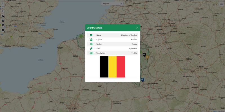This screenshot has height=112, width=225.
Task: Show weather using the cloud-sun icon
Action: pyautogui.click(x=3, y=16)
